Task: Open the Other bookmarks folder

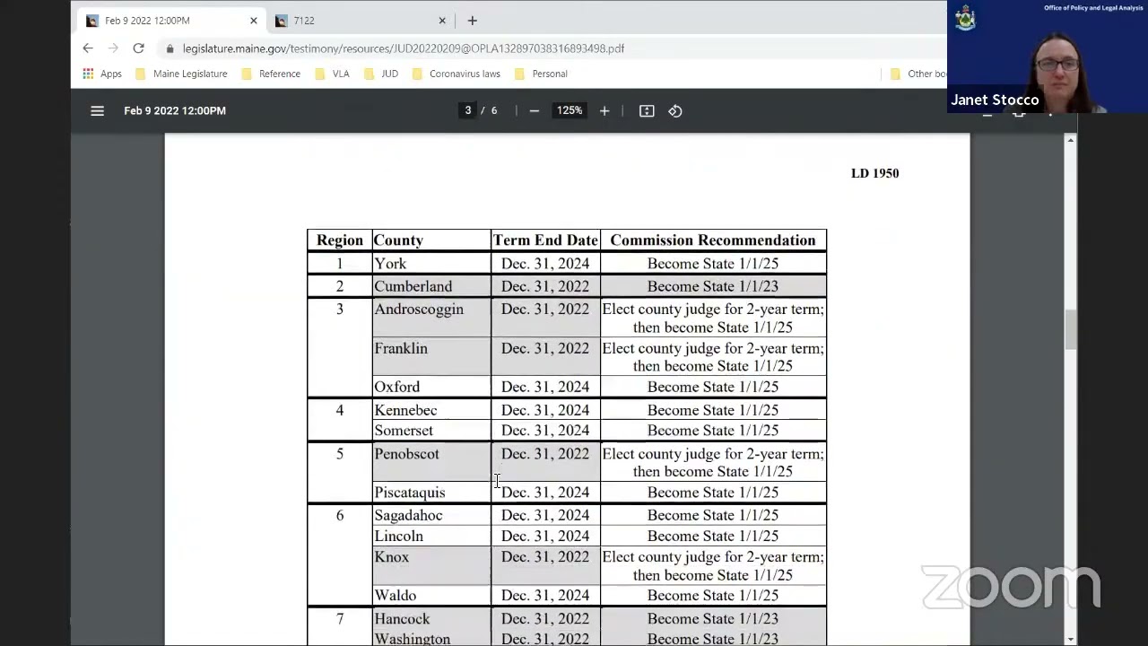Action: pos(918,74)
